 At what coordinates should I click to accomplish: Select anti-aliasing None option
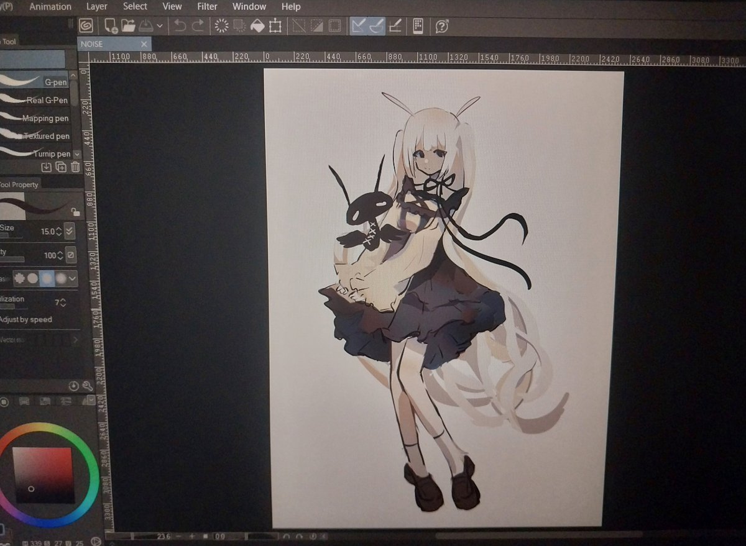(x=20, y=279)
